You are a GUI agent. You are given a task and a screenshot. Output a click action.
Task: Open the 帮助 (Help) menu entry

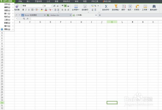(7, 29)
